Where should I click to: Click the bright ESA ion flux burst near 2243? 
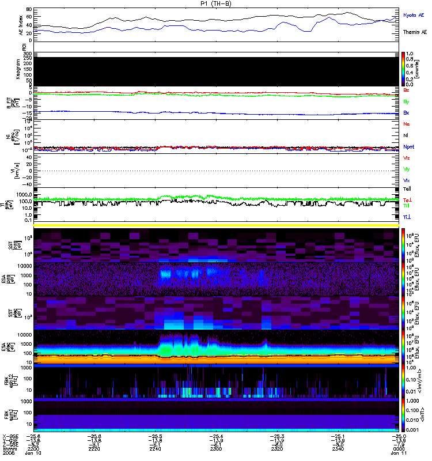tap(165, 274)
